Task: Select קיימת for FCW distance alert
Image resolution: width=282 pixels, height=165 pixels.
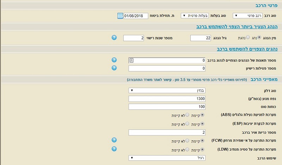Action: coord(202,140)
